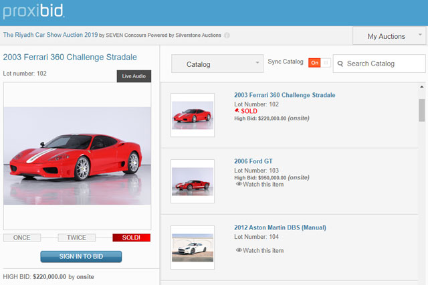The height and width of the screenshot is (285, 428).
Task: Click 'Lot Number: 103' text
Action: [256, 171]
